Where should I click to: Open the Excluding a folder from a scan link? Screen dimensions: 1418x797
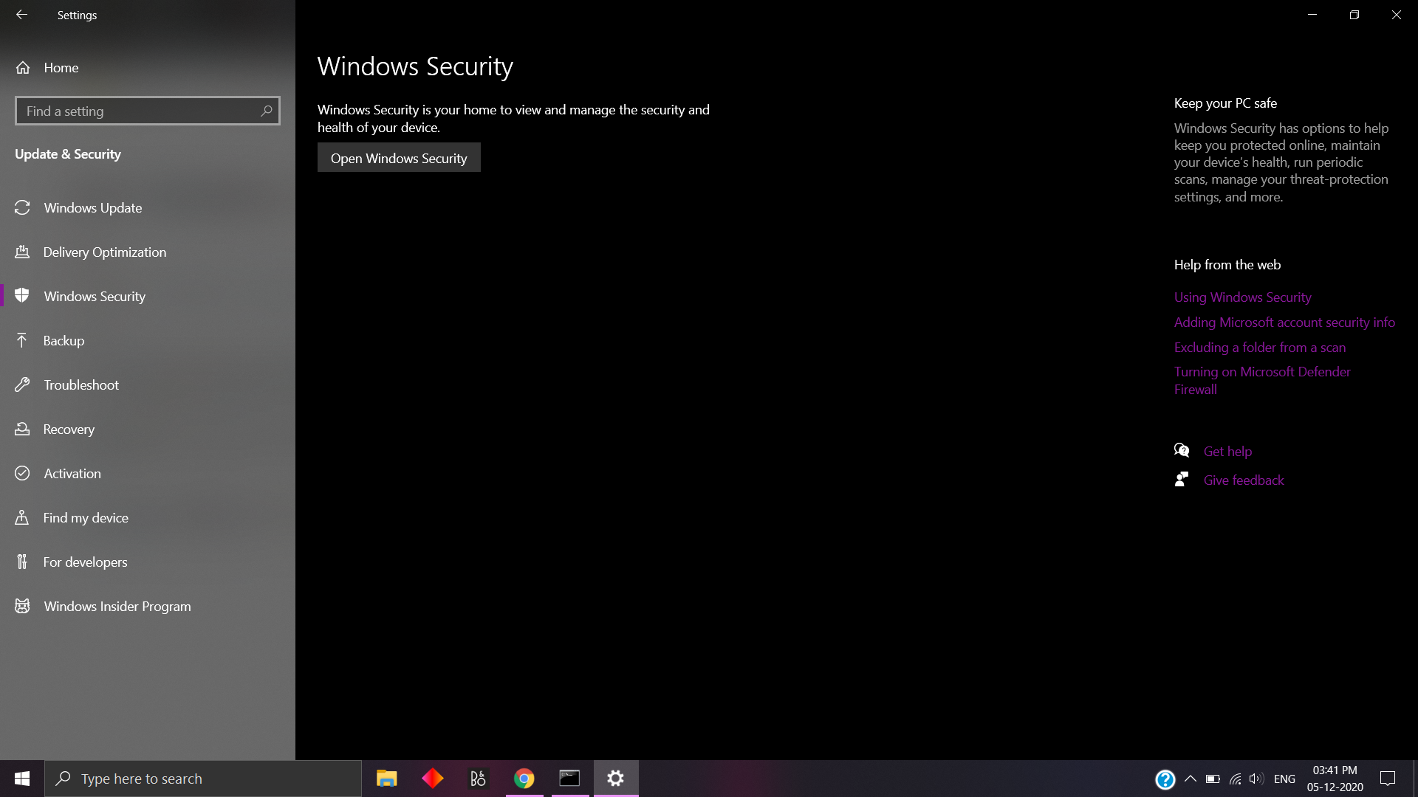pyautogui.click(x=1259, y=347)
